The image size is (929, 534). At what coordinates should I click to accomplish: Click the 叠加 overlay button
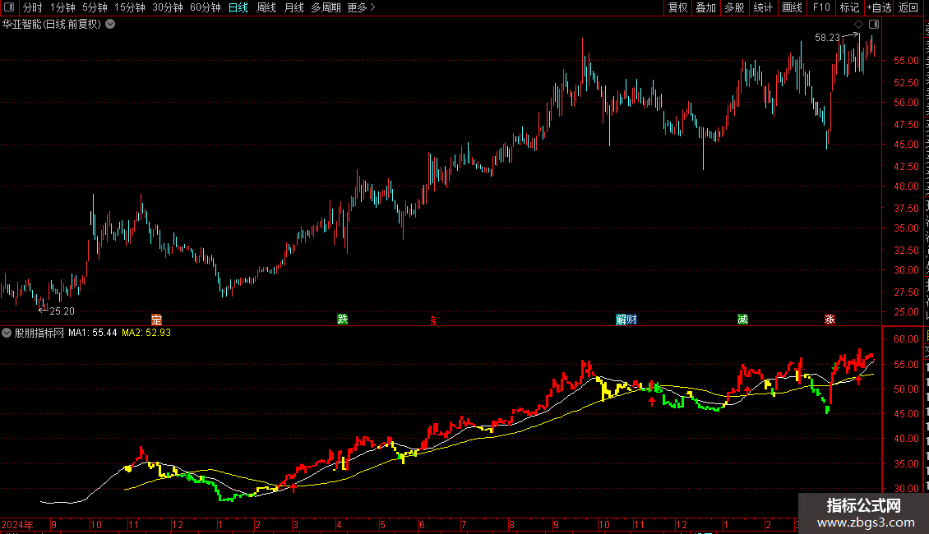(x=706, y=7)
